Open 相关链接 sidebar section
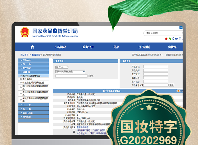 click(34, 116)
